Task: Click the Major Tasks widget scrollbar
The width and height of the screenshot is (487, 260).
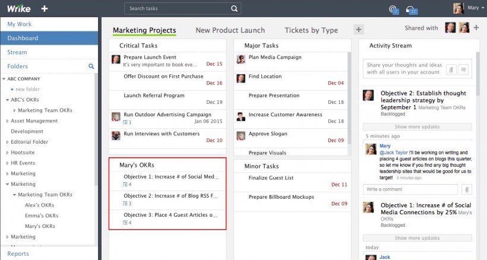Action: 349,99
